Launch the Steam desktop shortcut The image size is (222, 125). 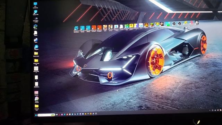(36, 40)
